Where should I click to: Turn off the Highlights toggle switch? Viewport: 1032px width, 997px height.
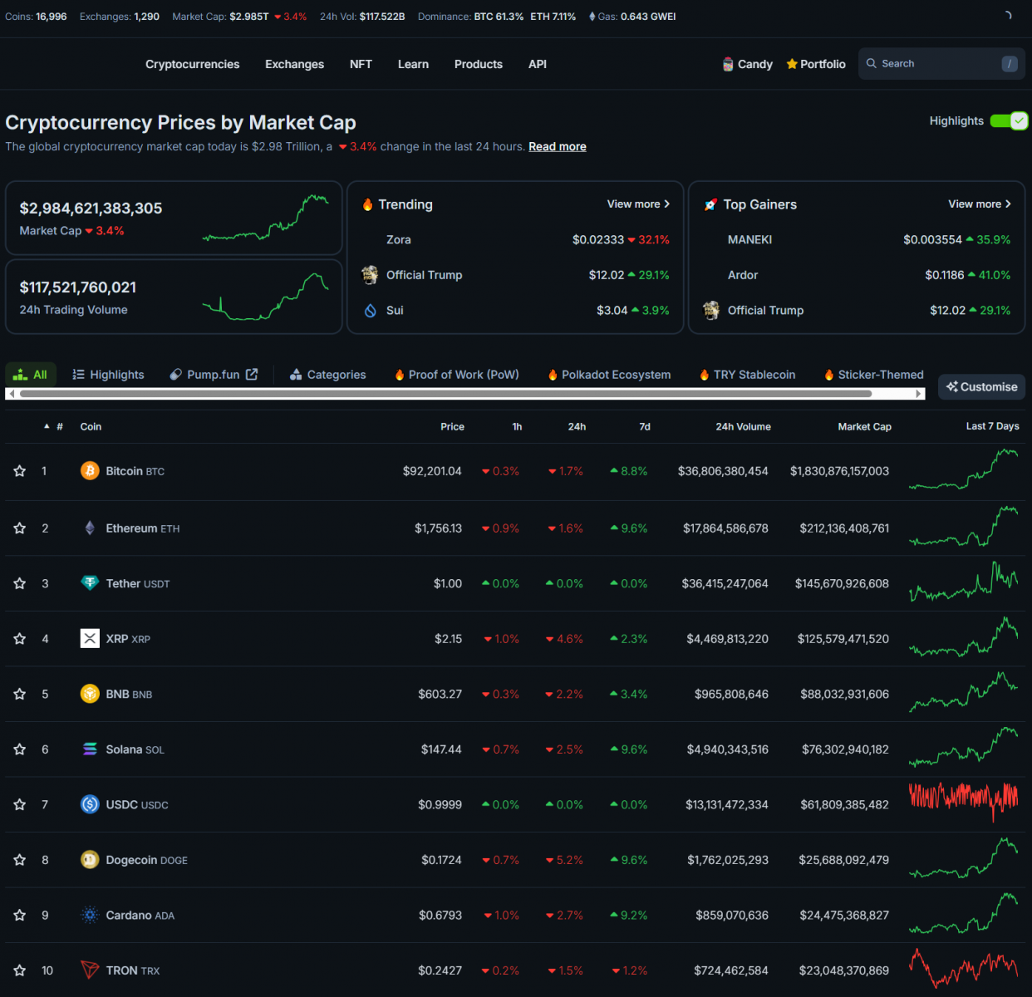tap(1009, 121)
